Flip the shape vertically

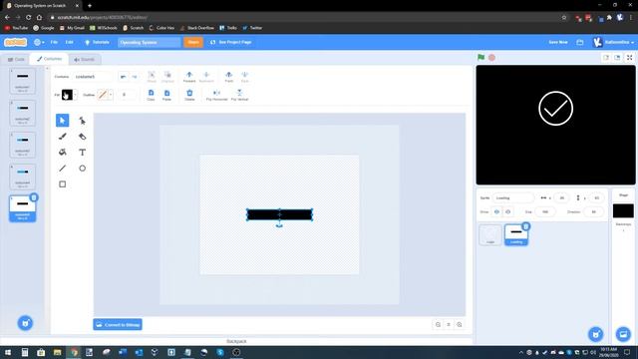[x=239, y=95]
